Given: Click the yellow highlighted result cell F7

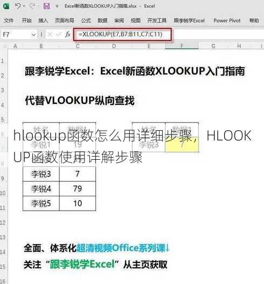Looking at the screenshot, I should pos(182,144).
